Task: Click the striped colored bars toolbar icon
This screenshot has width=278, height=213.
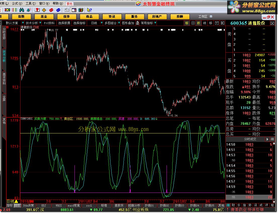Action: 14,10
